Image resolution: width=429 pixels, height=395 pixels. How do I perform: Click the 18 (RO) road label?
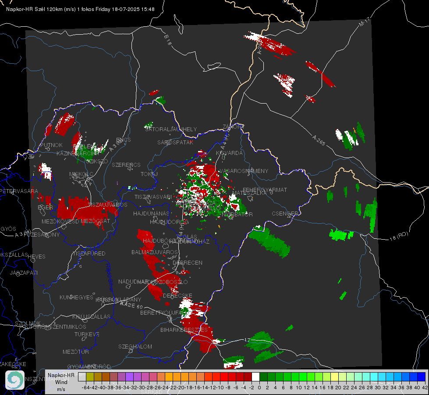[x=399, y=236]
